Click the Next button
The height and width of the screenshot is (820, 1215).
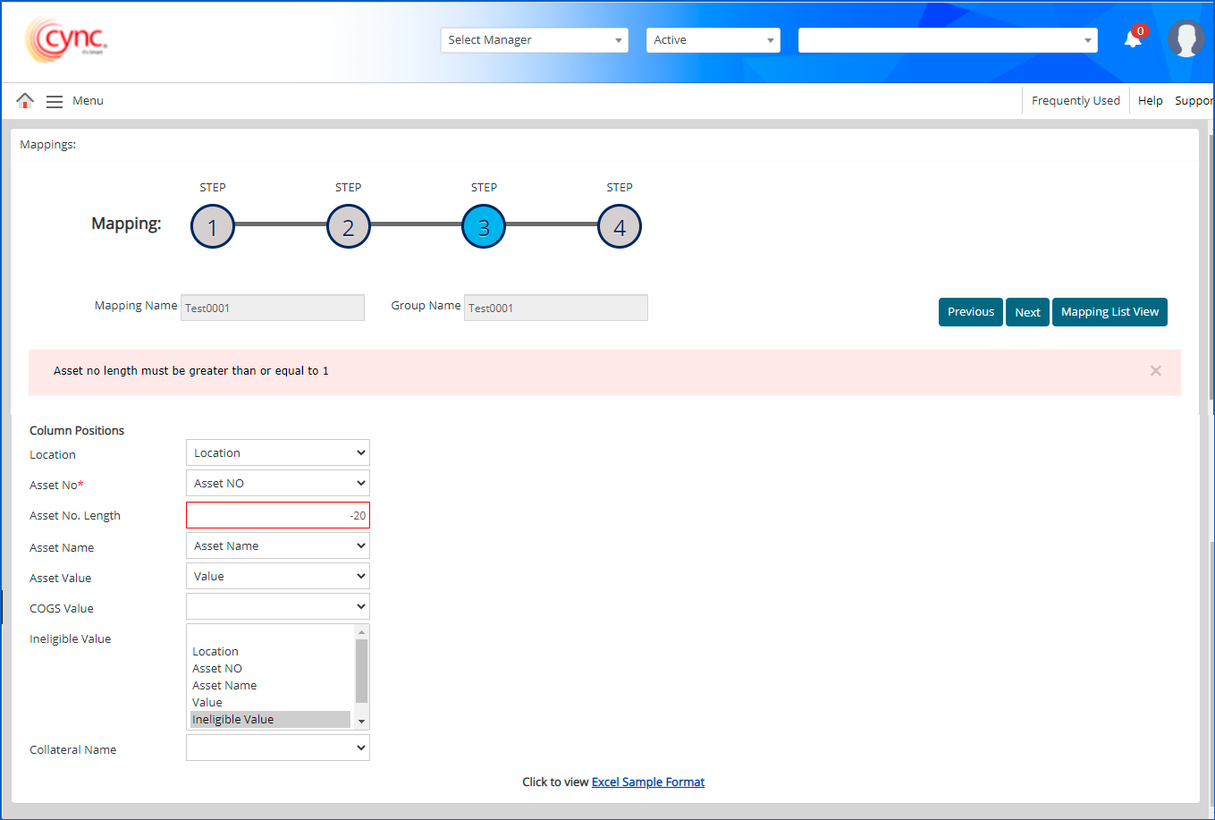point(1027,312)
